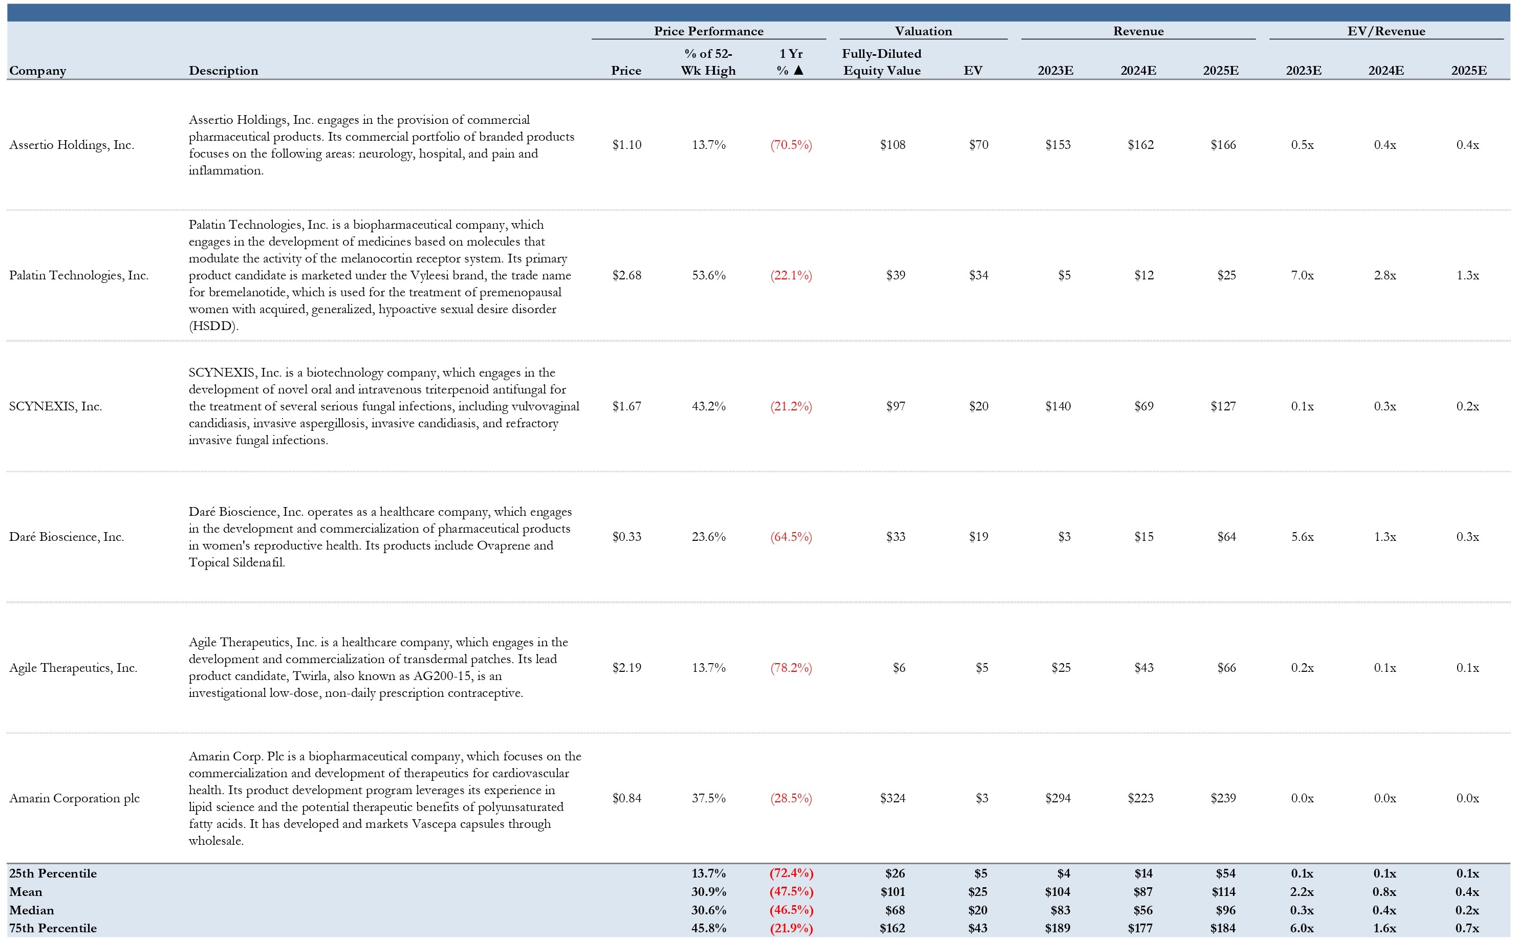This screenshot has width=1518, height=942.
Task: Click Assertio's (70.5%) one-year change cell
Action: pos(791,144)
